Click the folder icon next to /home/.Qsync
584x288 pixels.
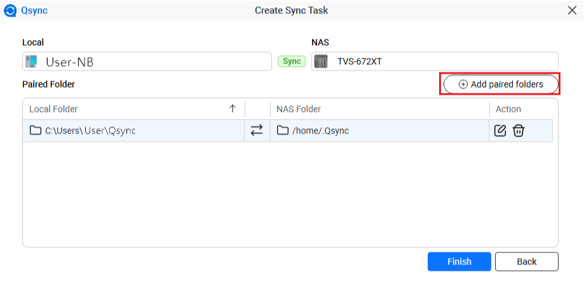click(x=283, y=130)
